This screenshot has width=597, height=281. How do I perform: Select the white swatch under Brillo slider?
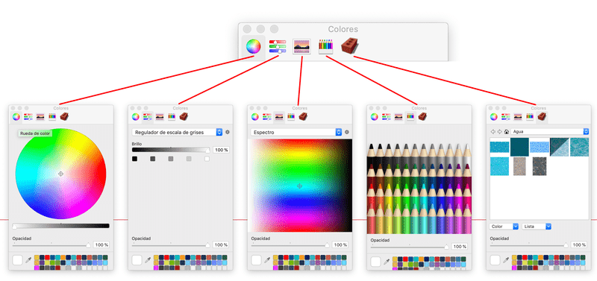click(207, 159)
